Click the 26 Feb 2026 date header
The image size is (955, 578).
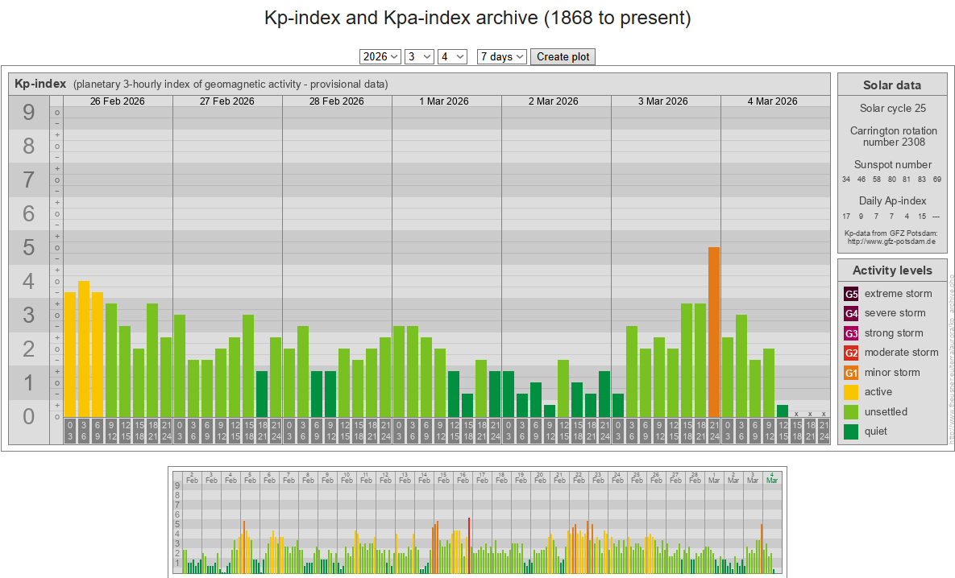coord(118,101)
